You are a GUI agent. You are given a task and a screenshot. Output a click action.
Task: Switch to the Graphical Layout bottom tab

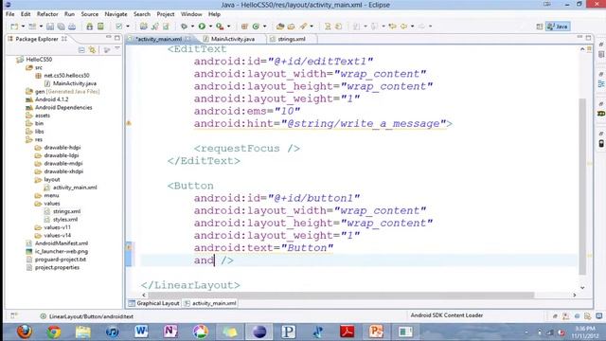click(154, 303)
